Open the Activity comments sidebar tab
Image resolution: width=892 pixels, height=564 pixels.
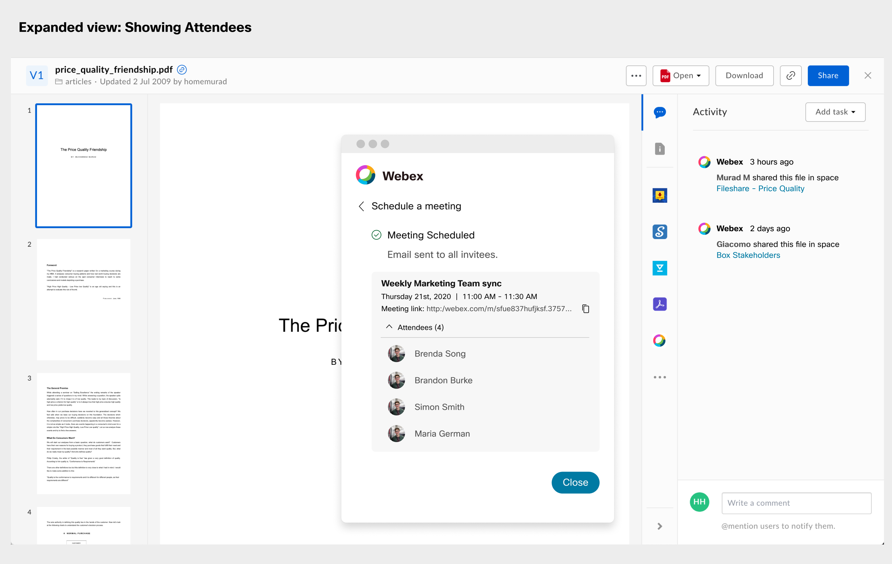point(660,112)
